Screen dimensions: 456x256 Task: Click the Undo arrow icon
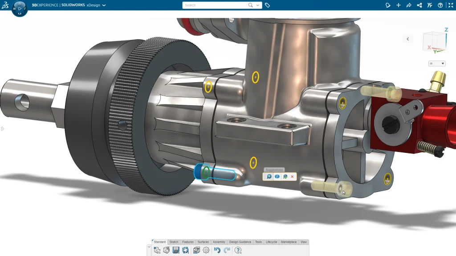(217, 250)
